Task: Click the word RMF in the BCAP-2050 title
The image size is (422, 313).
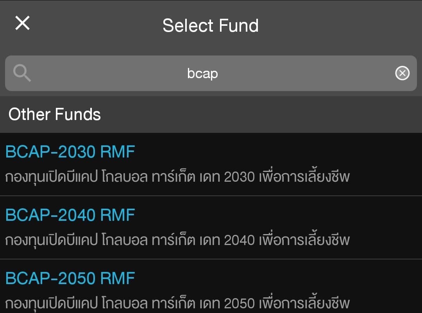Action: pyautogui.click(x=118, y=279)
